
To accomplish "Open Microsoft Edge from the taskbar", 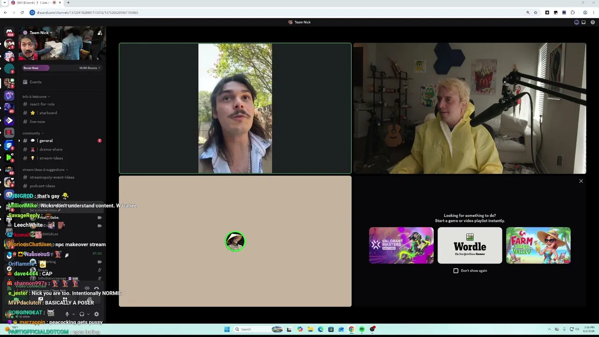I will coord(321,329).
